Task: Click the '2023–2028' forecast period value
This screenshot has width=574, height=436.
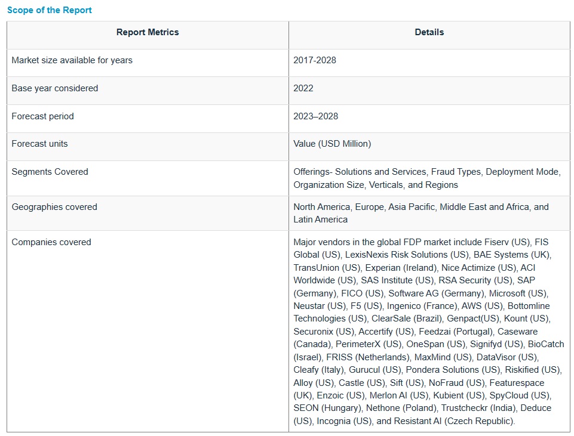Action: 315,116
